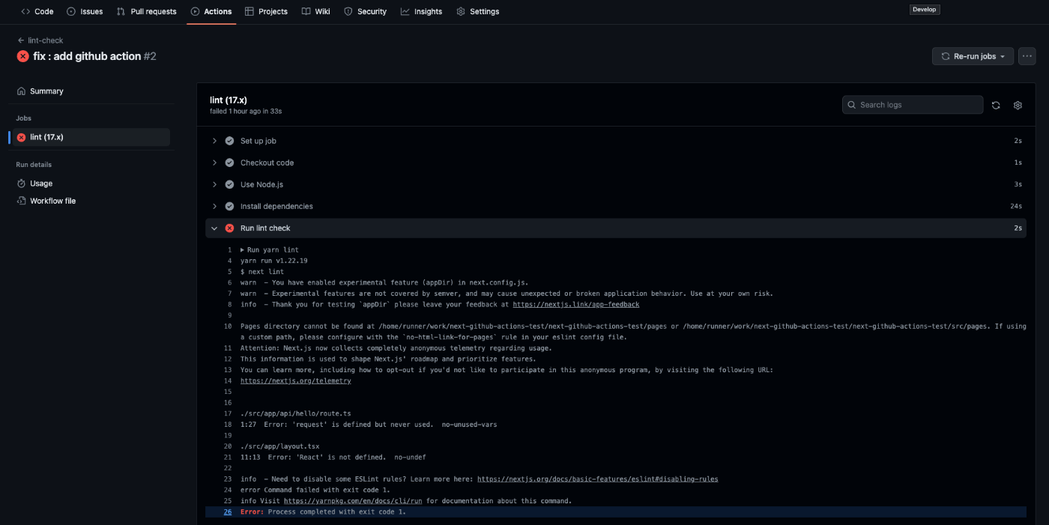Click 'yarn run v1.22.19' log line

coord(273,261)
